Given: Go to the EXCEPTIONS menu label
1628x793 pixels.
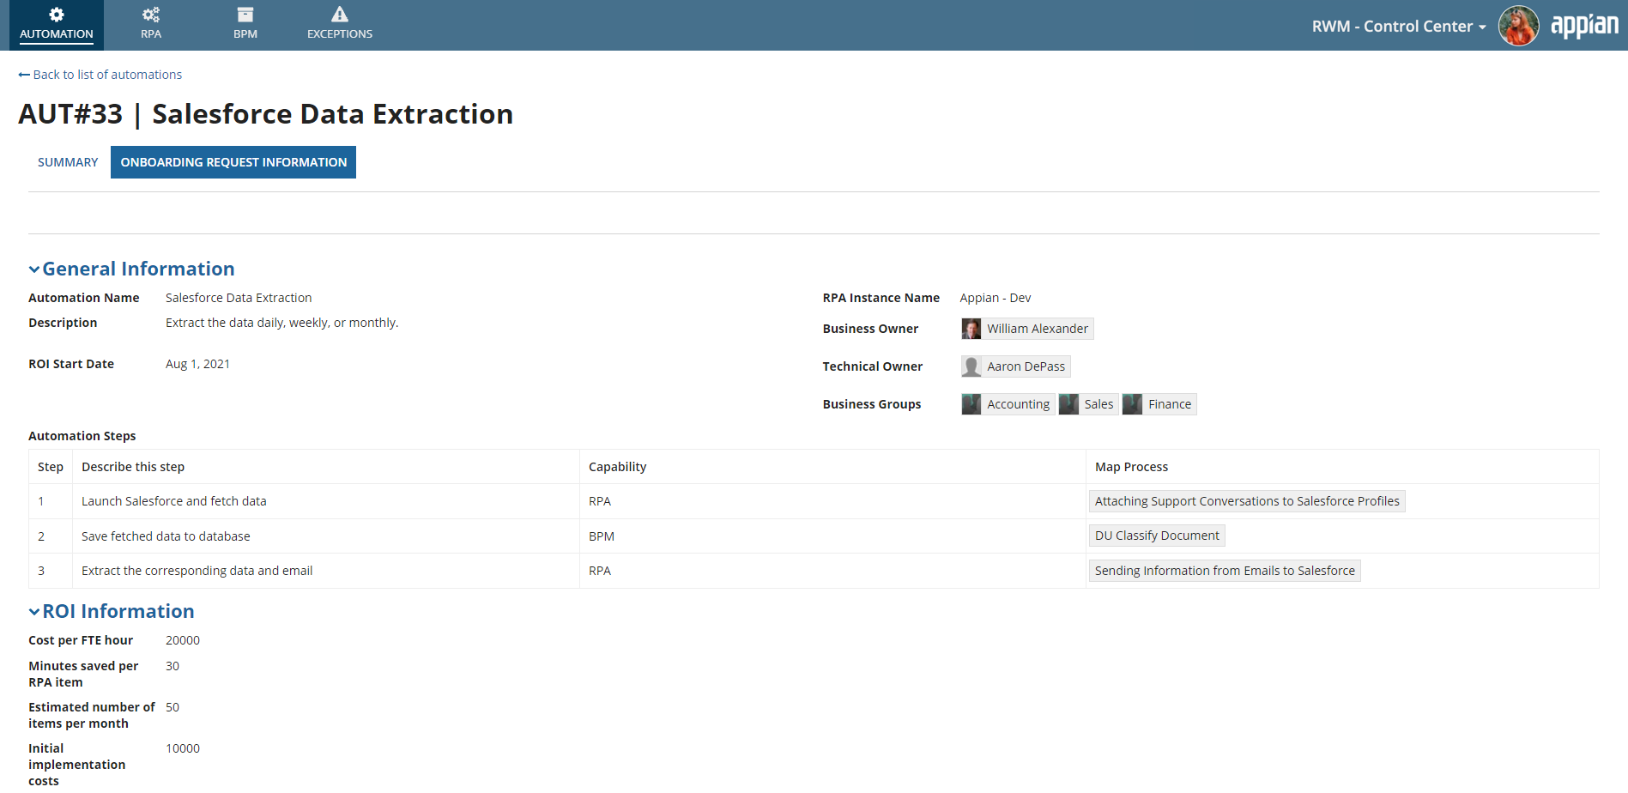Looking at the screenshot, I should point(340,34).
